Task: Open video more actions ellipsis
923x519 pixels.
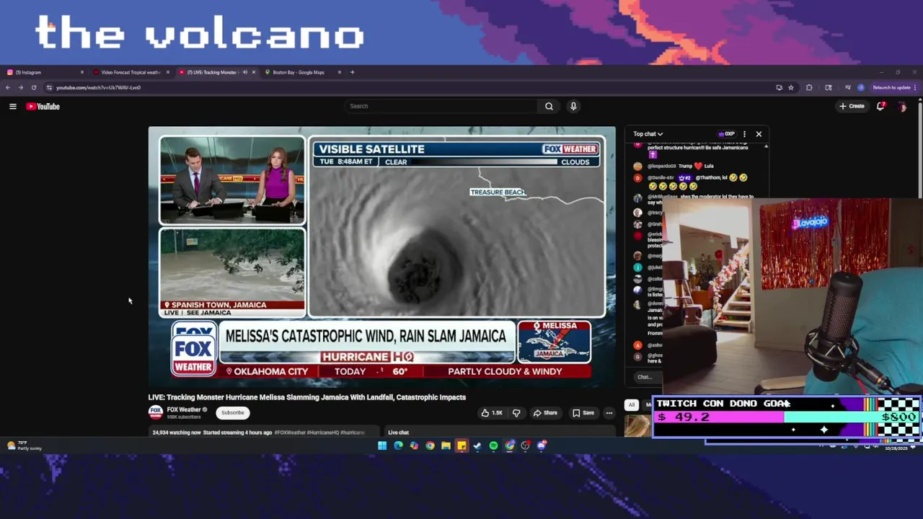Action: 609,413
